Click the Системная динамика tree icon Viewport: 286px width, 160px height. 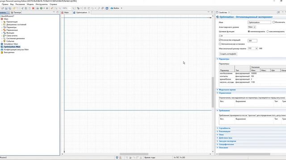point(4,39)
